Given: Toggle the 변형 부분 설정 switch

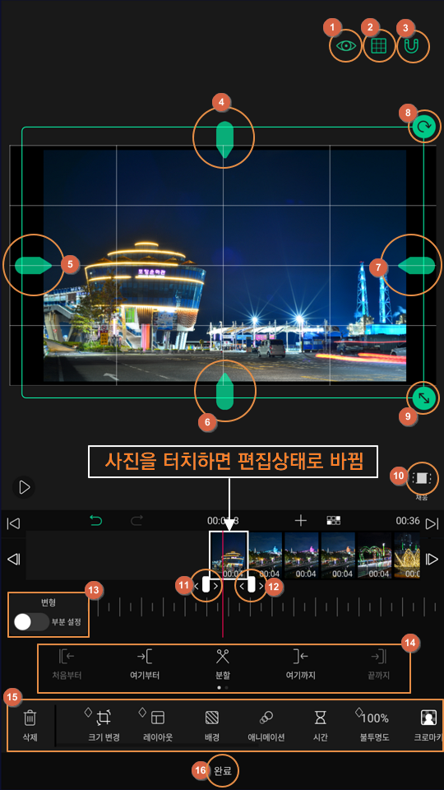Looking at the screenshot, I should click(32, 622).
